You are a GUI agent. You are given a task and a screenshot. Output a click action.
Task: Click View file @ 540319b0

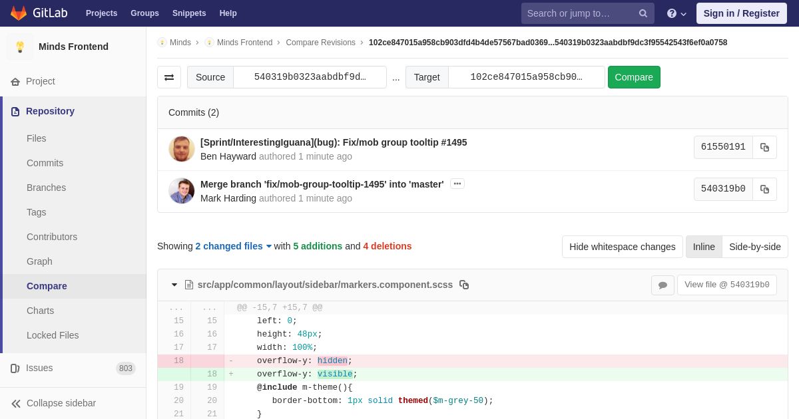pyautogui.click(x=727, y=285)
